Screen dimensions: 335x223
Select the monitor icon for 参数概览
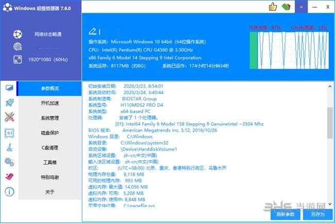click(9, 88)
